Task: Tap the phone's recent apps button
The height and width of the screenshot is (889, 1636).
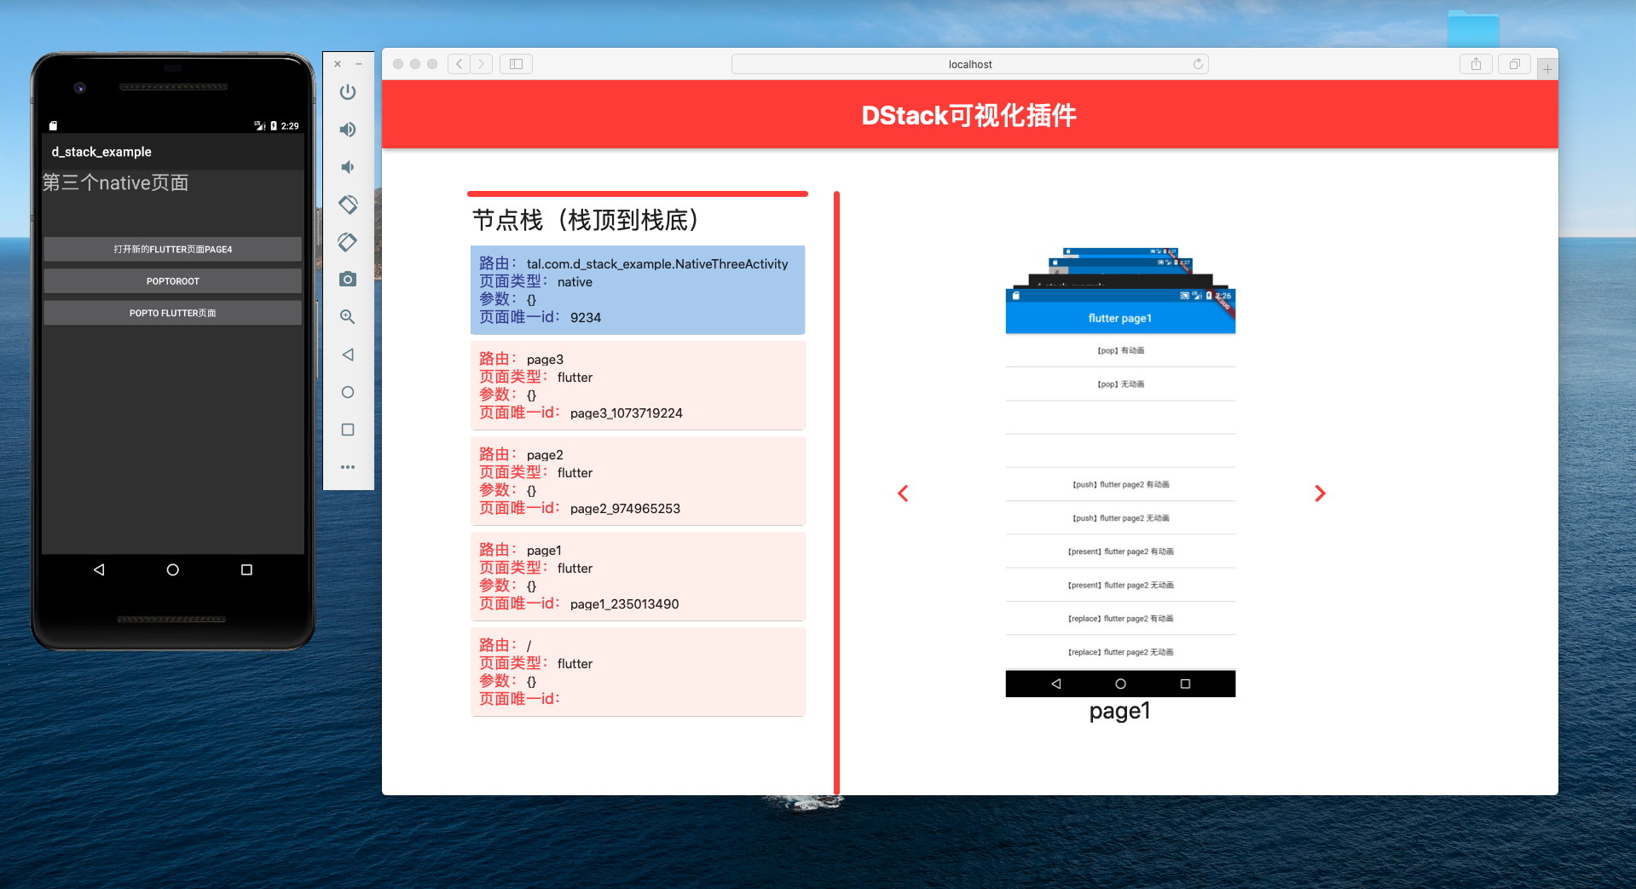Action: click(x=246, y=569)
